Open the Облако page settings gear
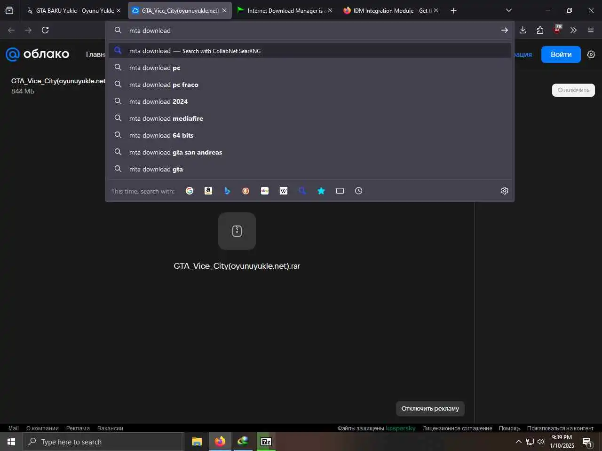 [x=591, y=54]
